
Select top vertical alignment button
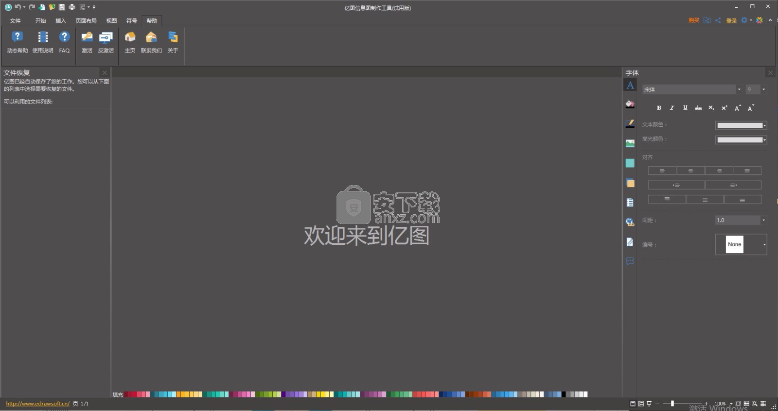pyautogui.click(x=667, y=199)
